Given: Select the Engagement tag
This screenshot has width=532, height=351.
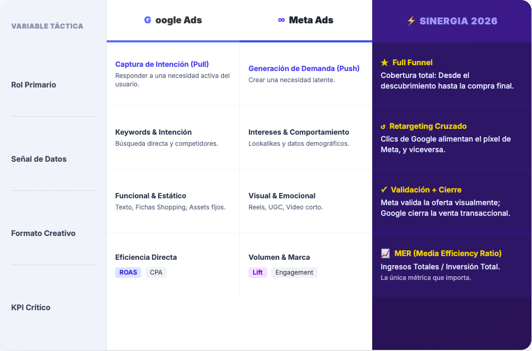Looking at the screenshot, I should 294,273.
